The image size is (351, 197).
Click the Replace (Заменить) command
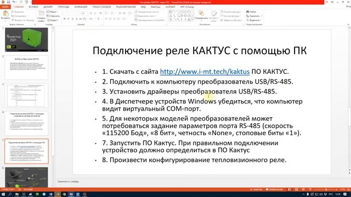253,16
